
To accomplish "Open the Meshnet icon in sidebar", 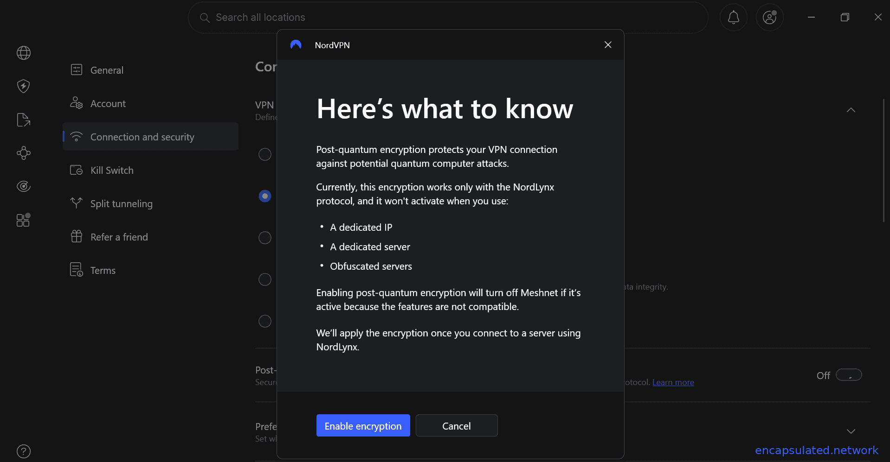I will point(24,153).
